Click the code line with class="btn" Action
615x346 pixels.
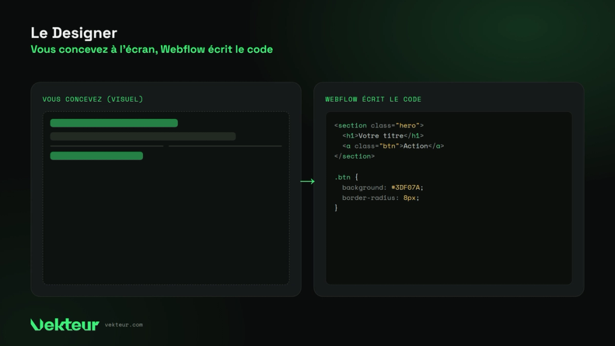pos(393,146)
